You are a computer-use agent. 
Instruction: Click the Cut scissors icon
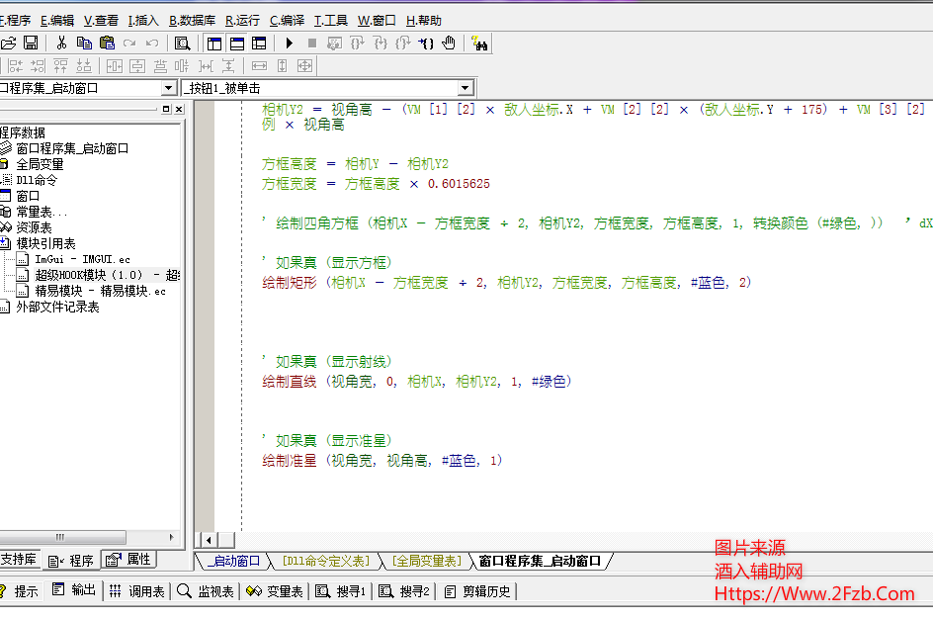pyautogui.click(x=61, y=43)
